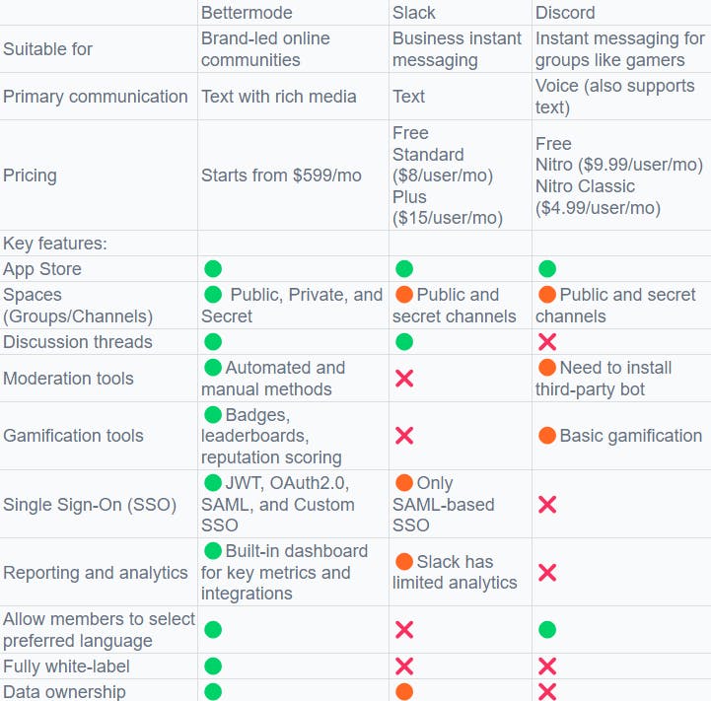The image size is (711, 701).
Task: Click the red X in Slack's Fully white-label row
Action: (403, 666)
